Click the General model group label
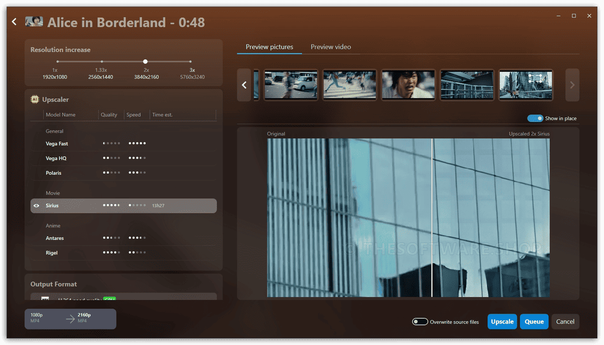The image size is (604, 345). (x=54, y=131)
